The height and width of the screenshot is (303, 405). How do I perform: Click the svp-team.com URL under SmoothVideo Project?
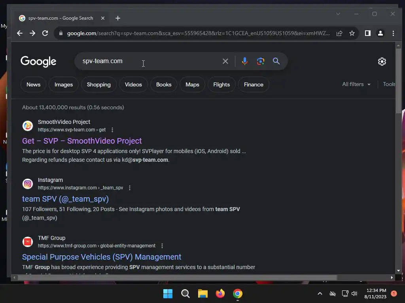click(x=72, y=130)
